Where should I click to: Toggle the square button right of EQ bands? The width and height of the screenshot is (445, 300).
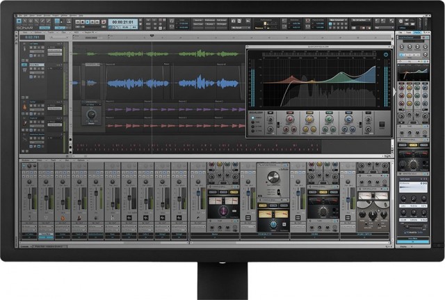(x=382, y=126)
